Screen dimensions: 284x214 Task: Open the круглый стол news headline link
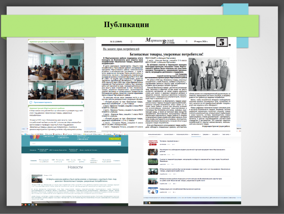point(81,180)
